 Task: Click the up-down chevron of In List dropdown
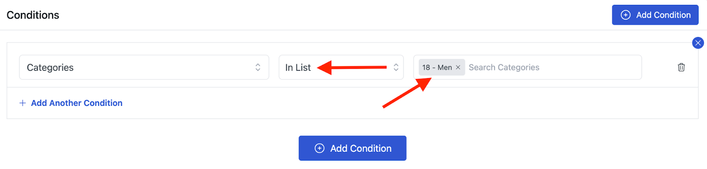tap(396, 67)
